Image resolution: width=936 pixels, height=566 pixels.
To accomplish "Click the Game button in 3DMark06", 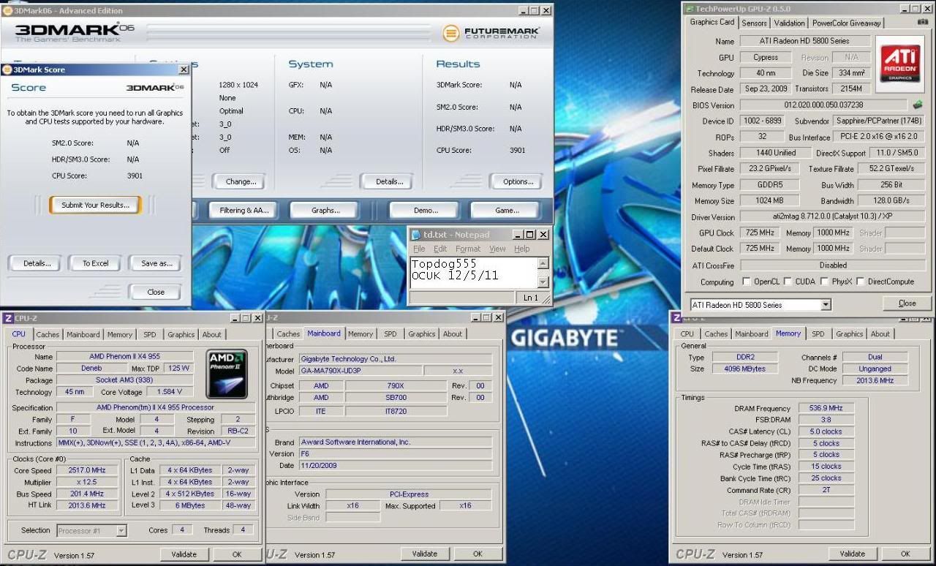I will [x=506, y=210].
